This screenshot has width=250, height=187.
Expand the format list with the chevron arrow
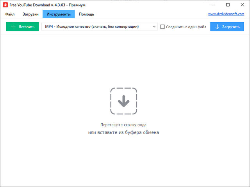pyautogui.click(x=152, y=27)
